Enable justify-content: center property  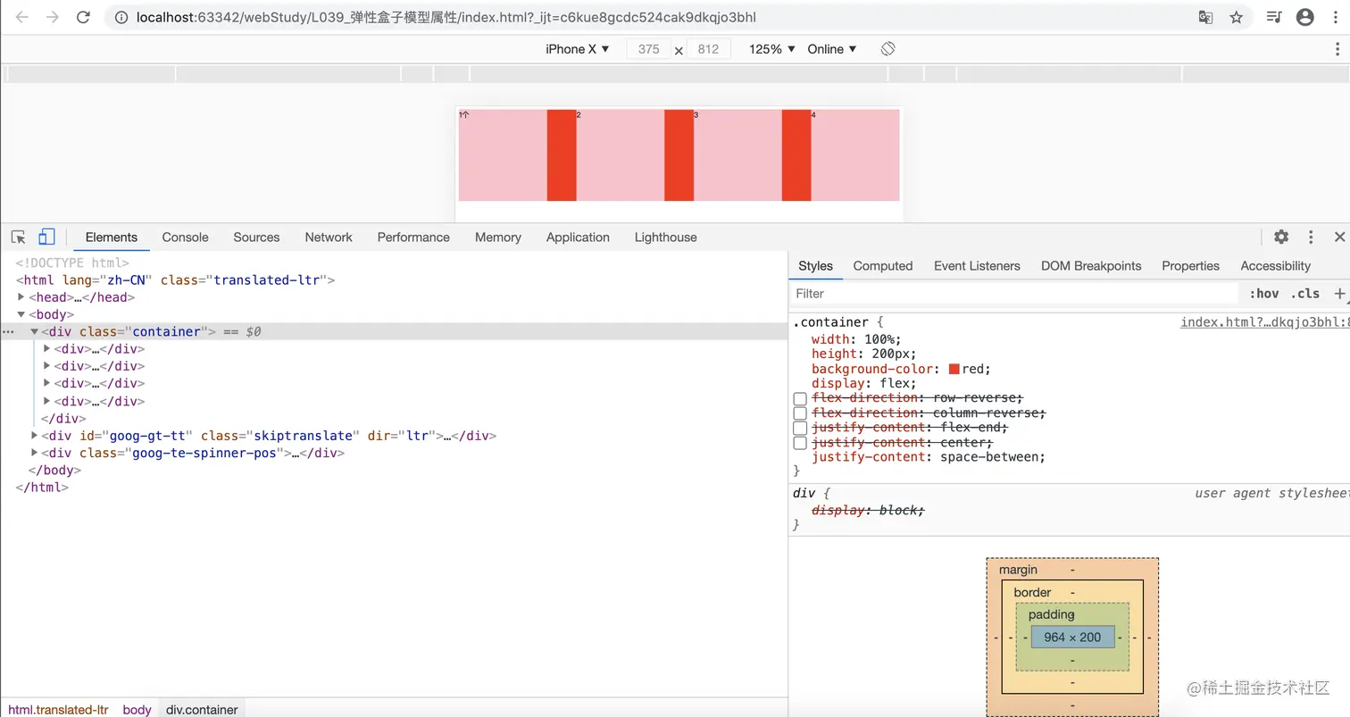(x=800, y=443)
